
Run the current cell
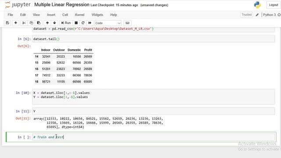coord(66,23)
